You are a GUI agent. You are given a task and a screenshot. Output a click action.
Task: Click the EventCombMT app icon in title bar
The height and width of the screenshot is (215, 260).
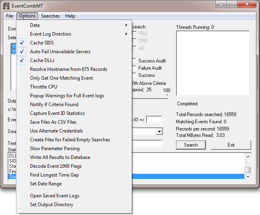point(6,6)
